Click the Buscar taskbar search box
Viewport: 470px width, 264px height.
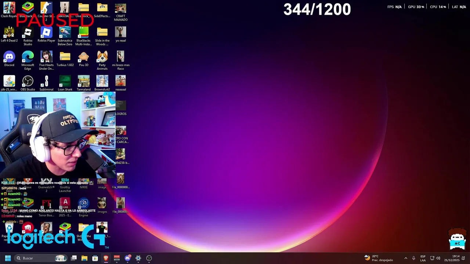click(41, 258)
